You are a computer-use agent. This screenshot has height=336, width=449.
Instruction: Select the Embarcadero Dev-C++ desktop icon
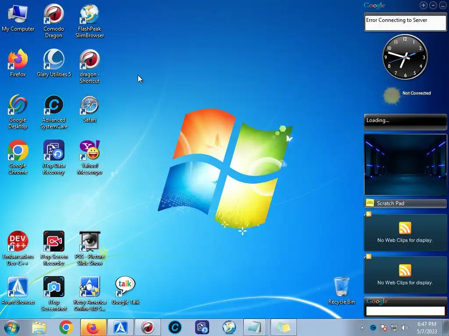pyautogui.click(x=18, y=248)
